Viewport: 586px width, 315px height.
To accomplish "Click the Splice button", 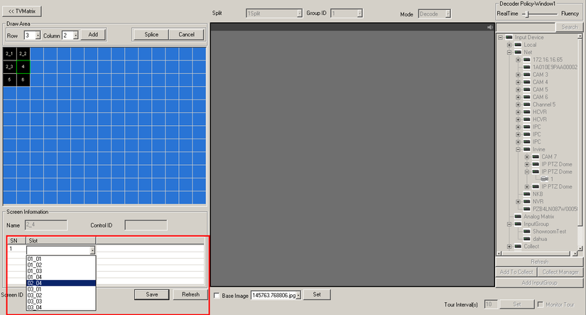I will (x=151, y=34).
